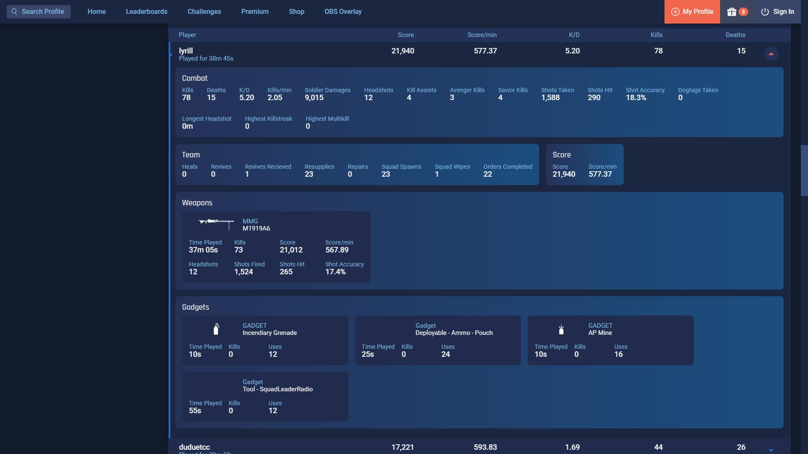Screen dimensions: 808x454
Task: Click the Longest Headshot 0m value
Action: pos(187,126)
